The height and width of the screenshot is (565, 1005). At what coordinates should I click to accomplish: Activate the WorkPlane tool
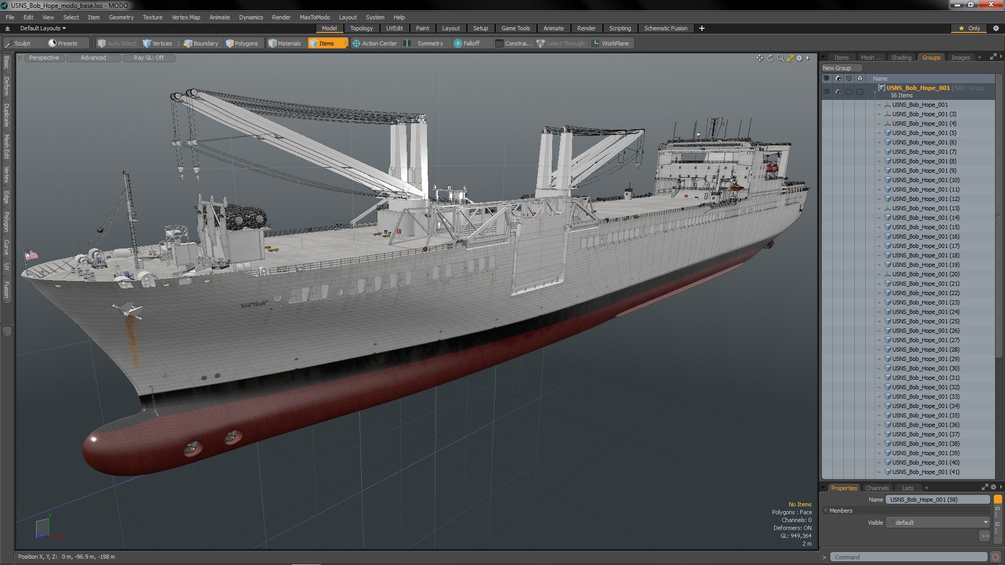[x=610, y=43]
